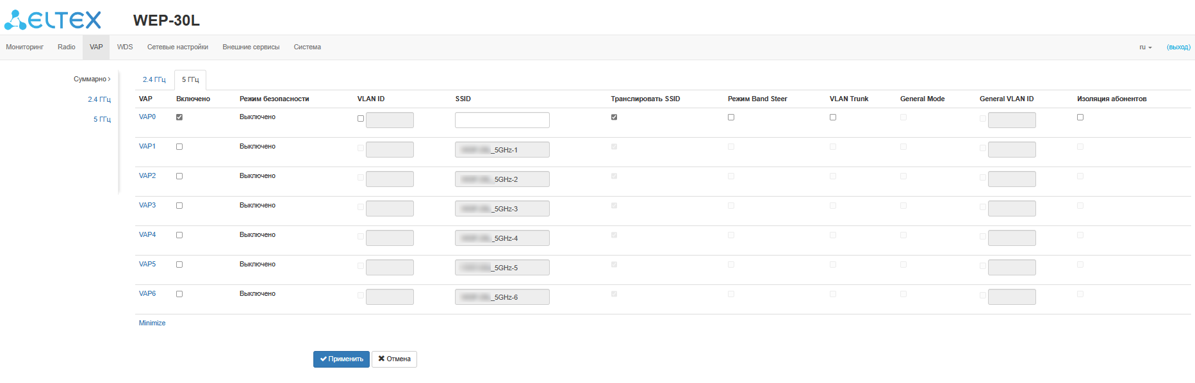Enable the VAP1 checkbox
The image size is (1195, 383).
point(179,147)
